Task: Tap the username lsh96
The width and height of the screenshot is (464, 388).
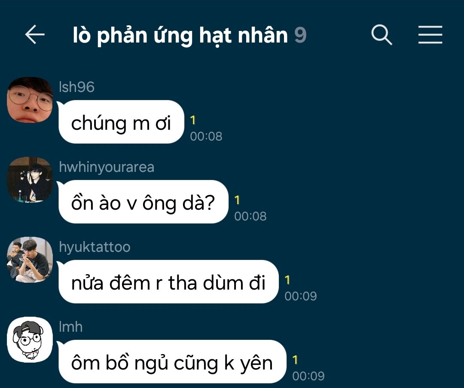Action: tap(76, 87)
